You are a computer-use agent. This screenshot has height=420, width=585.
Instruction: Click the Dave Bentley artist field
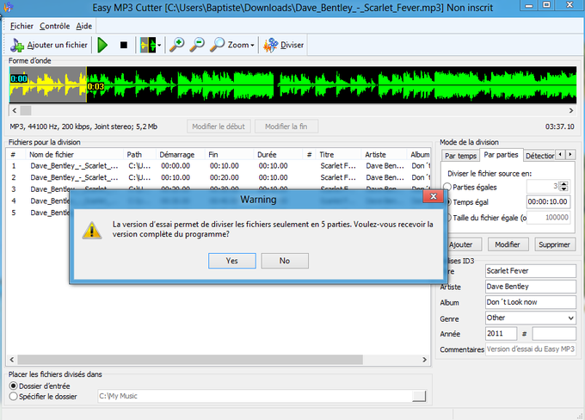(531, 287)
